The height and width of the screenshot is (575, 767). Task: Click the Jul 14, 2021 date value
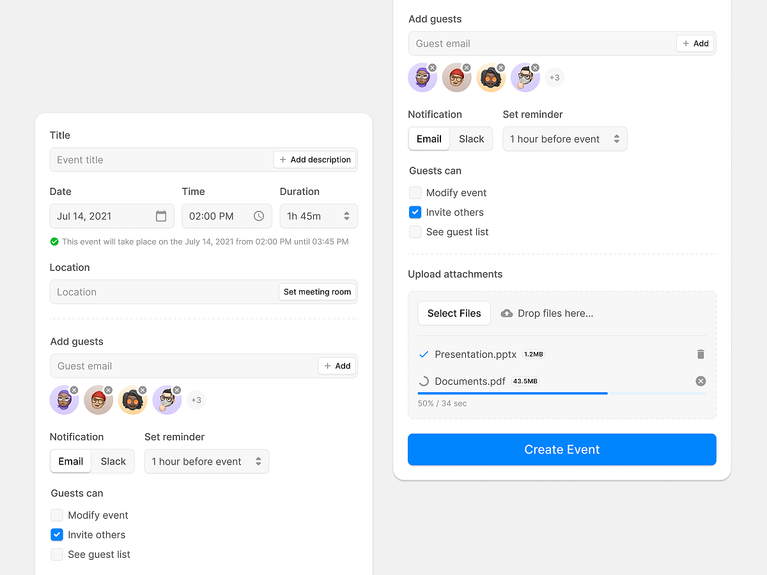point(84,216)
